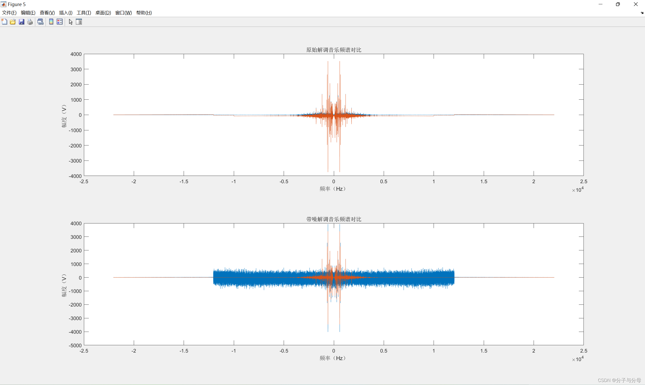
Task: Toggle the Edit Plot arrow tool
Action: (71, 22)
